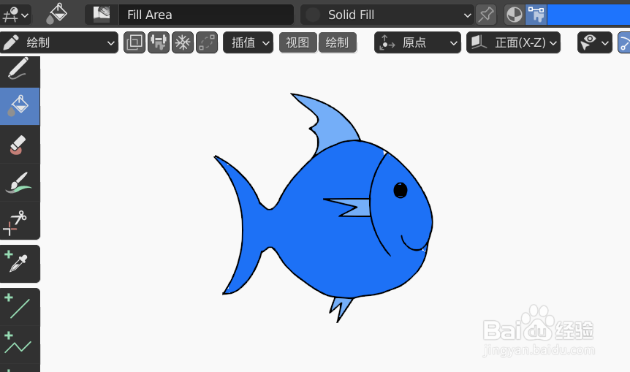Click the greyed dashed-curve icon button
The height and width of the screenshot is (372, 630).
[207, 42]
